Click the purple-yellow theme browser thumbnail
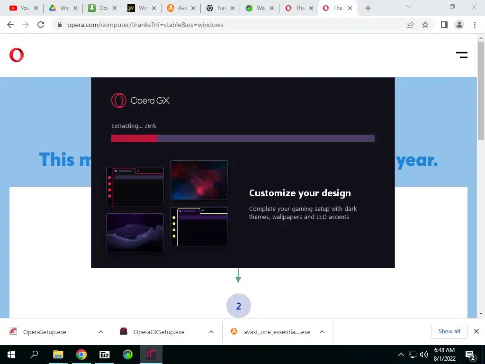The height and width of the screenshot is (364, 485). coord(199,227)
